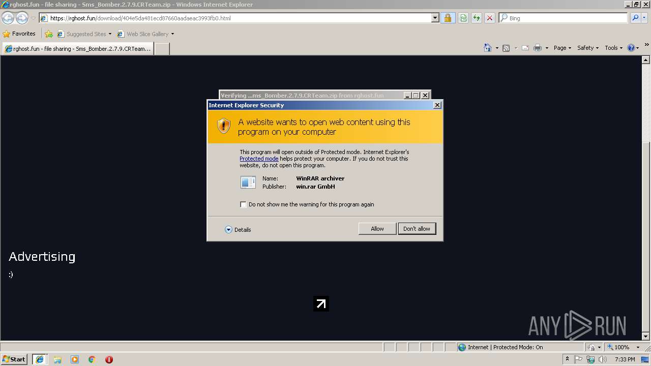Click the RSS Feeds icon
The width and height of the screenshot is (651, 366).
(506, 48)
